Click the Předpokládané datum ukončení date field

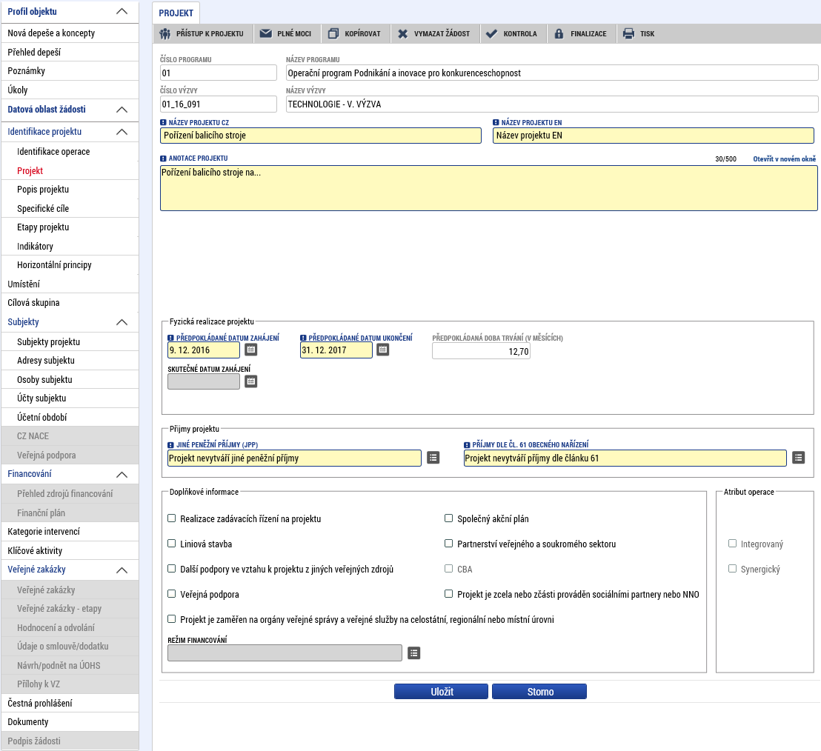(x=336, y=350)
